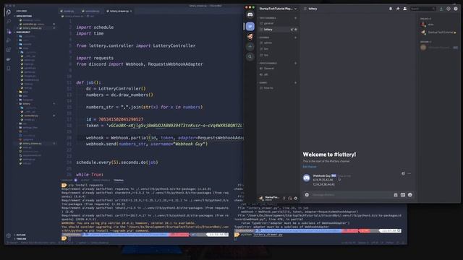
Task: Open the Explorer view in VS Code
Action: point(8,12)
